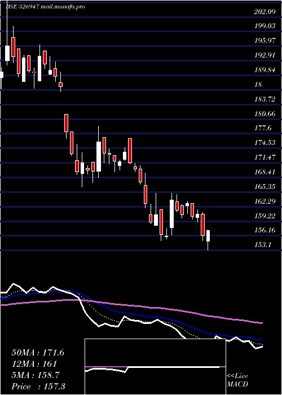
Task: Select the 202.09 price axis label
Action: coord(265,11)
